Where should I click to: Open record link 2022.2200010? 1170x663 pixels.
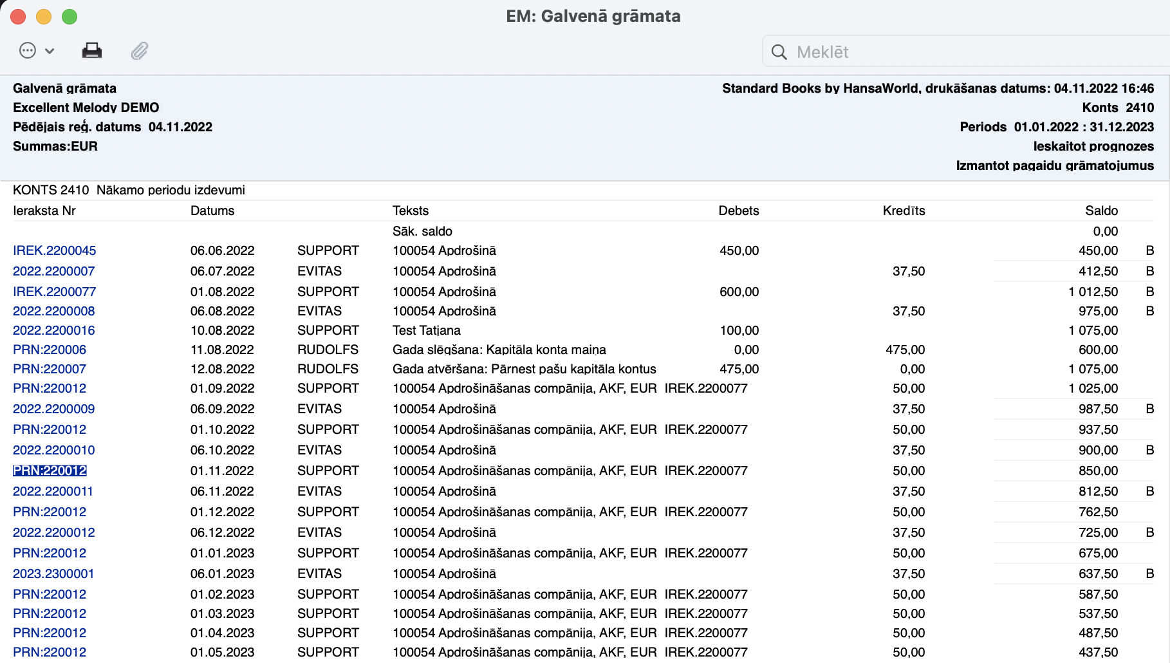(54, 450)
